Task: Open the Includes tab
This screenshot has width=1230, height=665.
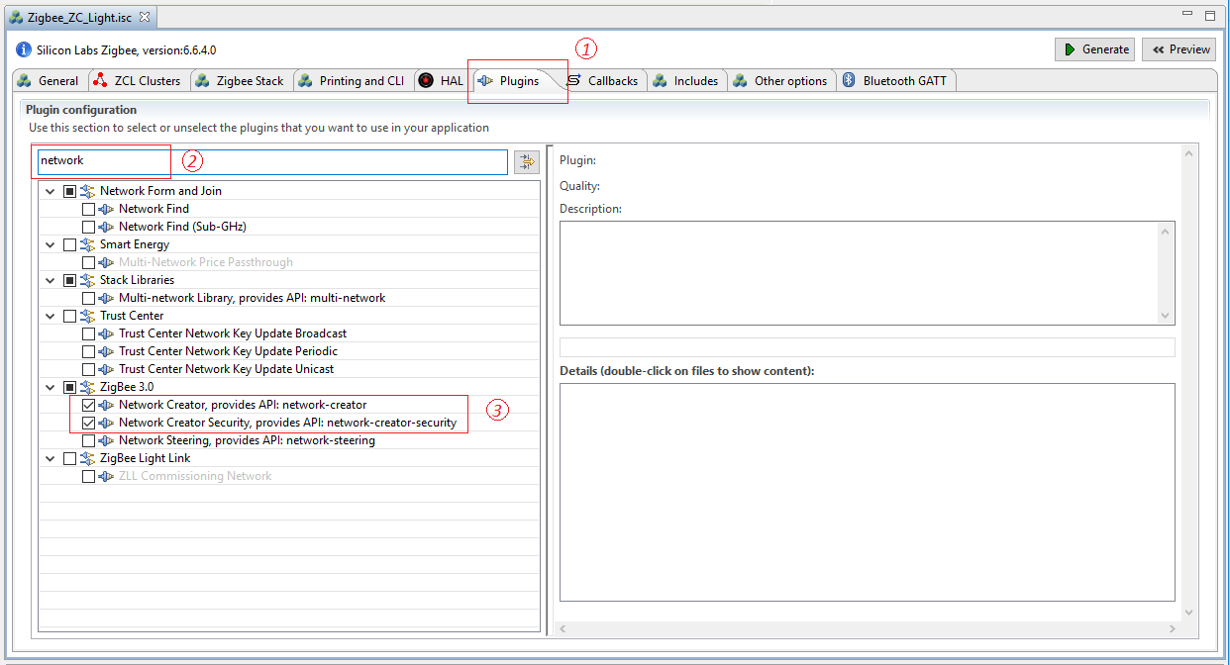Action: [685, 81]
